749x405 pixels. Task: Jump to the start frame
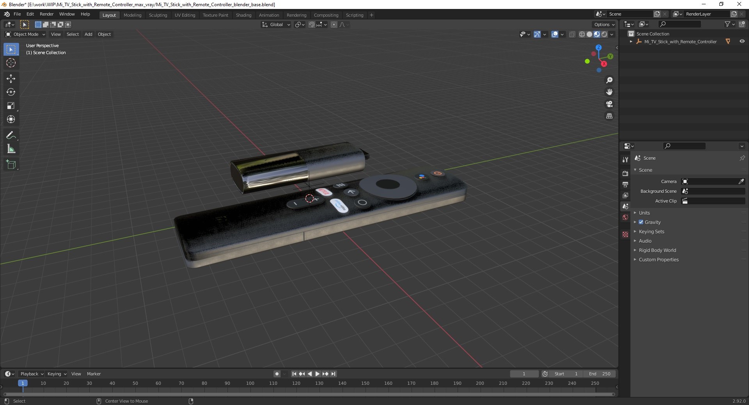pyautogui.click(x=294, y=374)
